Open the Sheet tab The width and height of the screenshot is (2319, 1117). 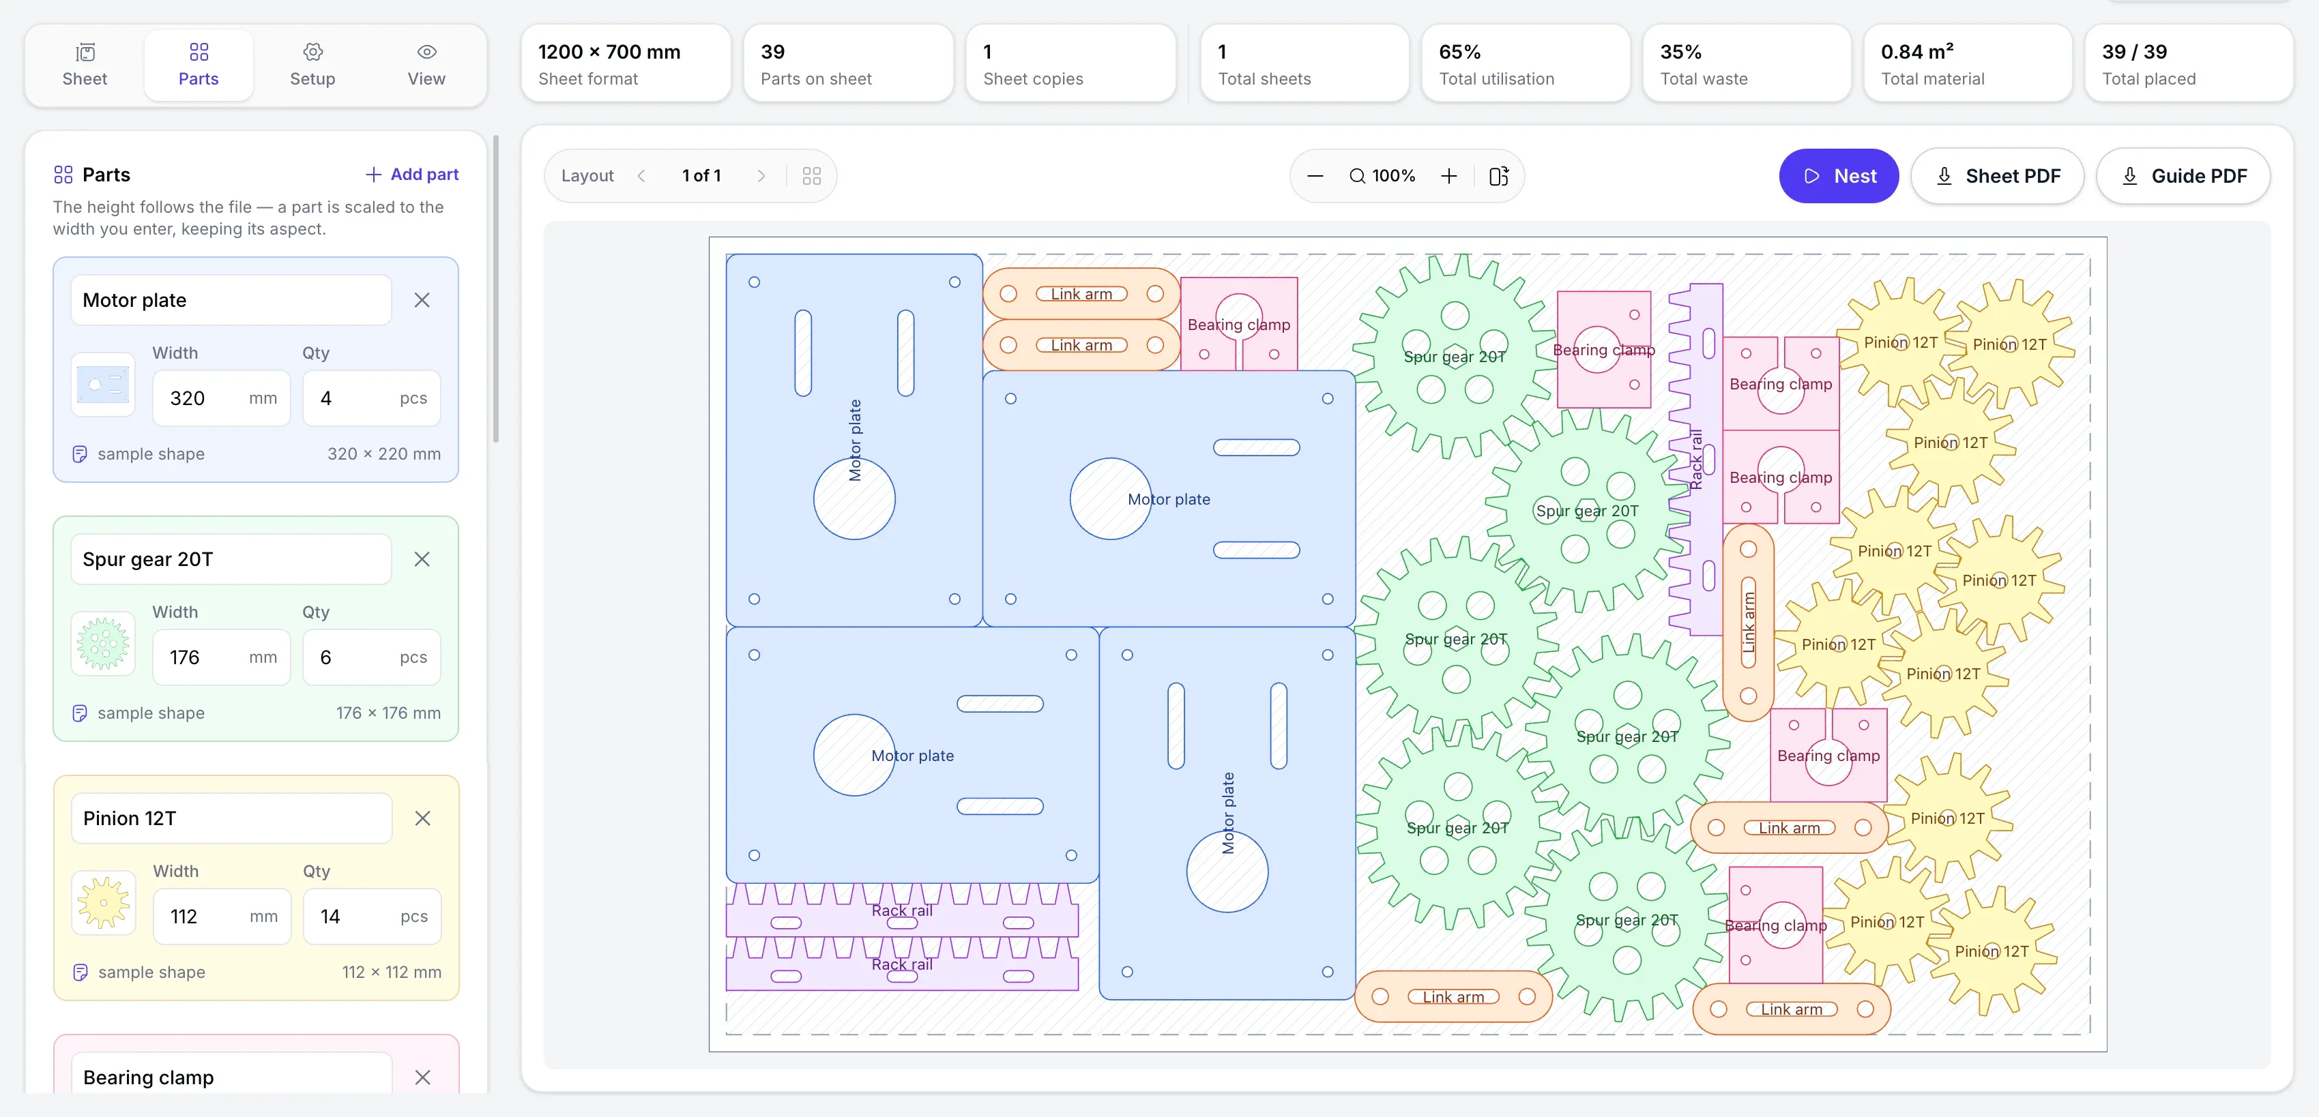pyautogui.click(x=85, y=65)
